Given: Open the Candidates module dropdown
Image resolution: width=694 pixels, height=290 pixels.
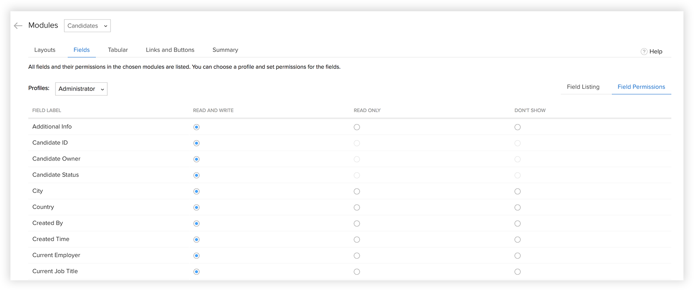Looking at the screenshot, I should pyautogui.click(x=87, y=26).
